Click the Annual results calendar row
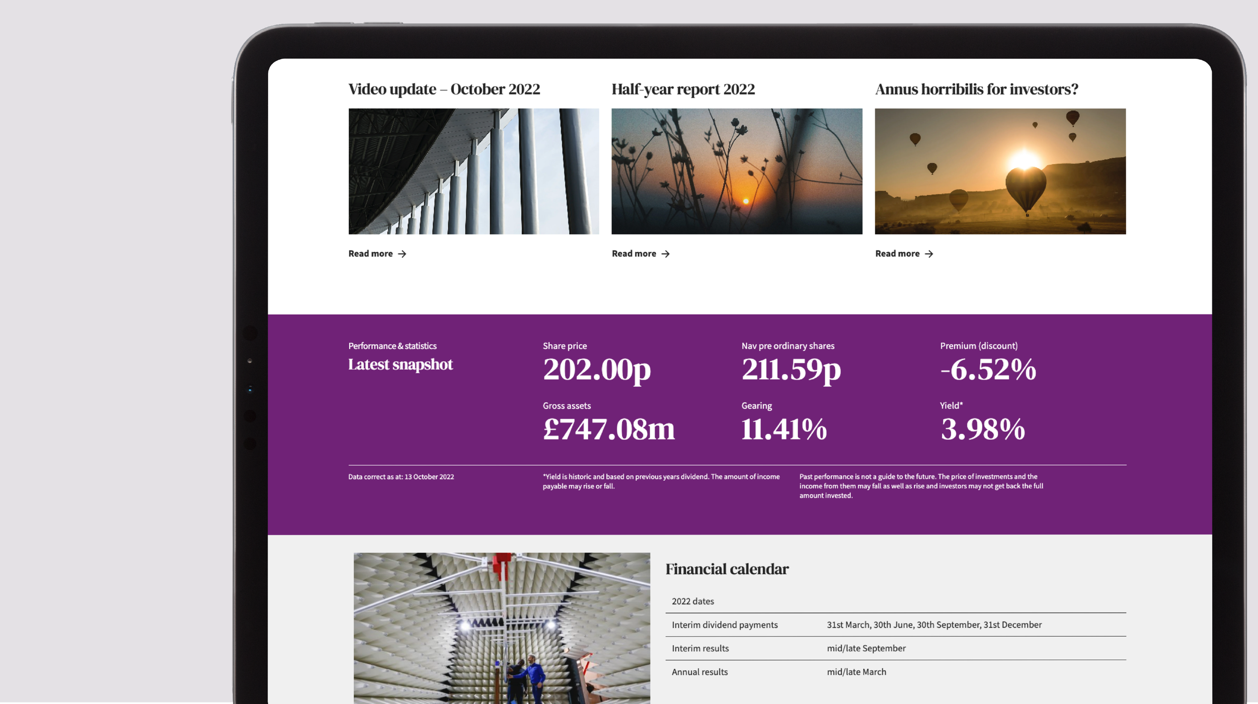Image resolution: width=1258 pixels, height=704 pixels. 895,672
